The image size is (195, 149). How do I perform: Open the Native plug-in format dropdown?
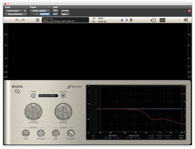tap(65, 14)
